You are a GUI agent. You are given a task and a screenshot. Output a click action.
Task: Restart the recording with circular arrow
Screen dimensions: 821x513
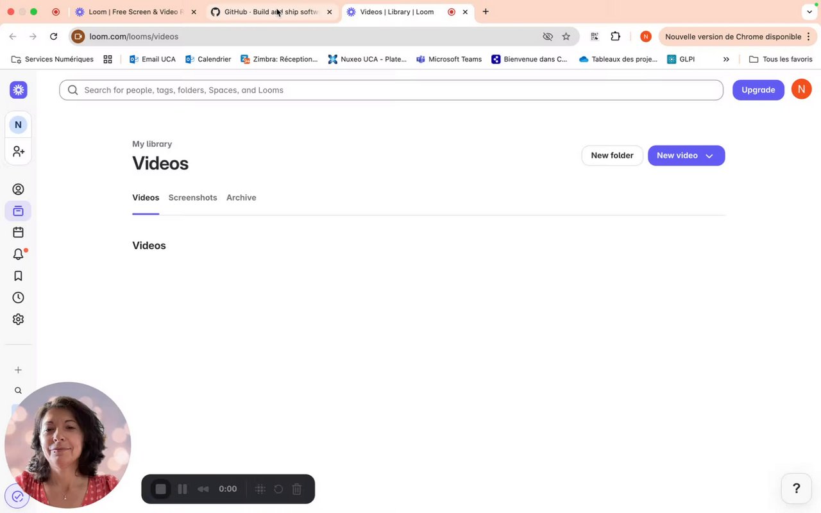tap(278, 489)
